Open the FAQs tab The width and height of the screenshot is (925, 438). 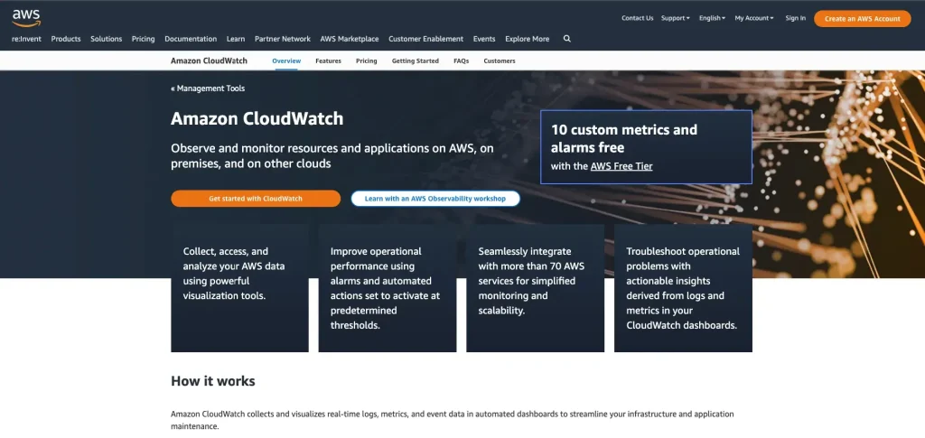coord(462,61)
